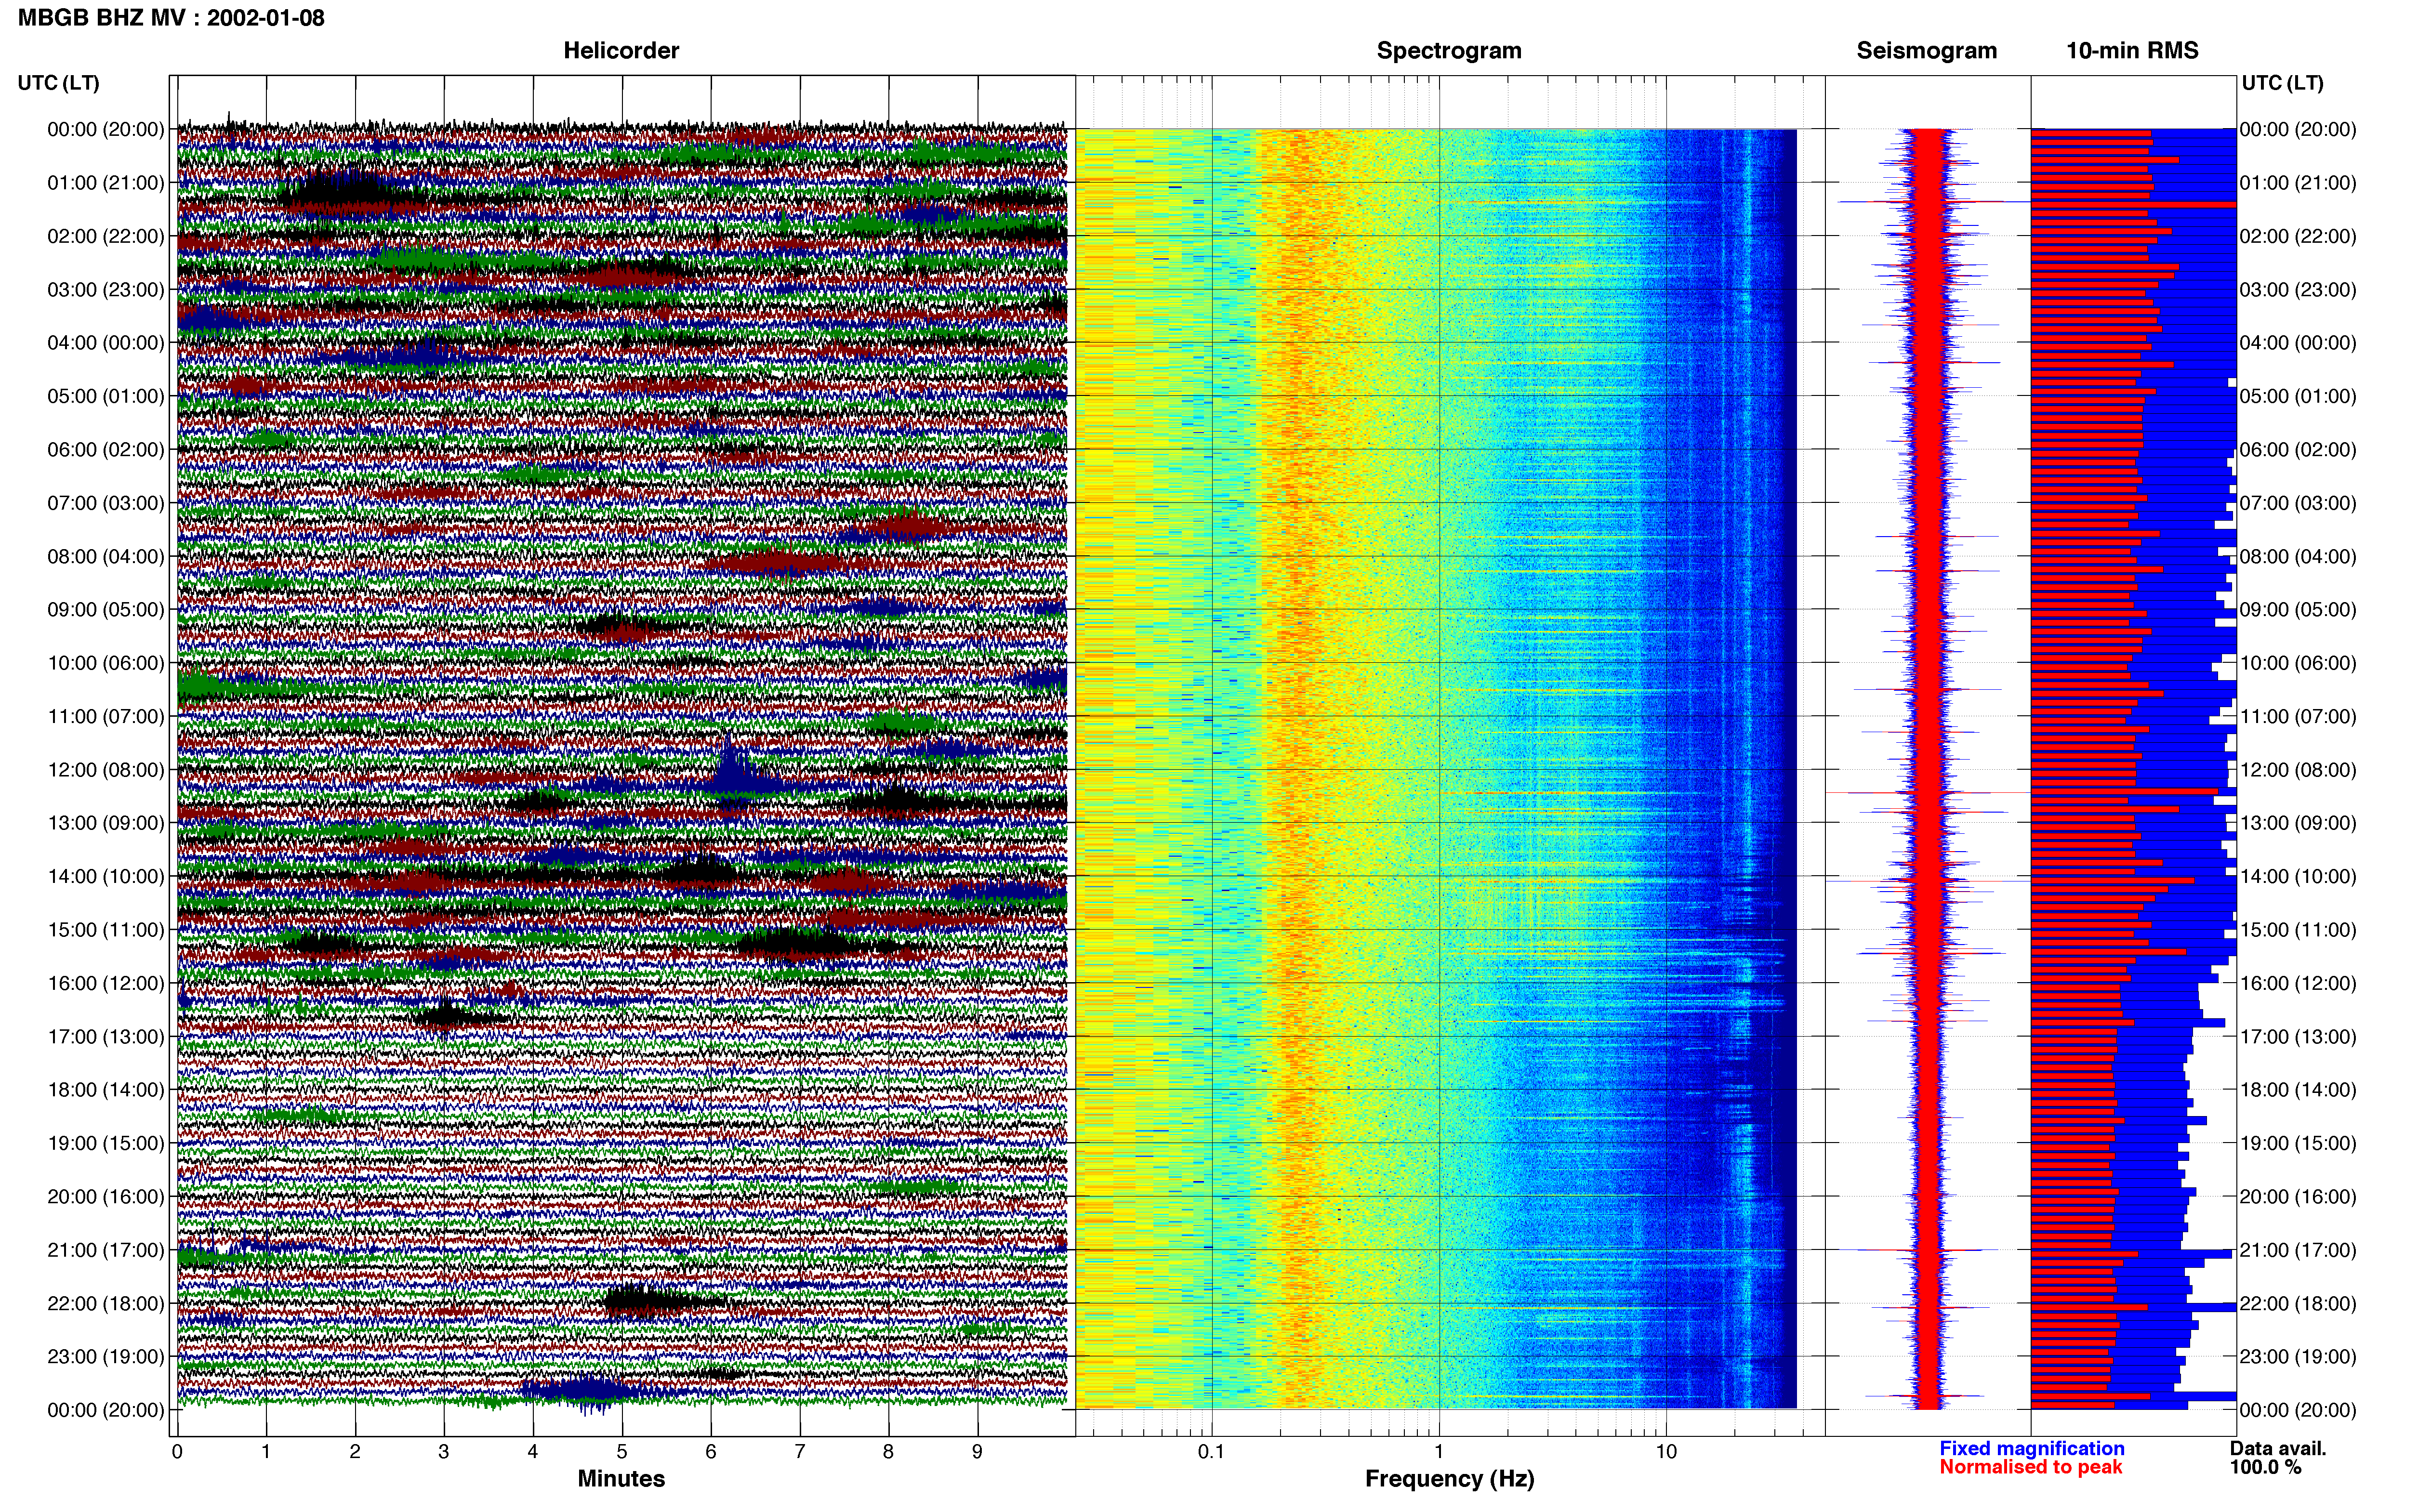Click the left '15:00 (11:00)' time label

pos(106,929)
